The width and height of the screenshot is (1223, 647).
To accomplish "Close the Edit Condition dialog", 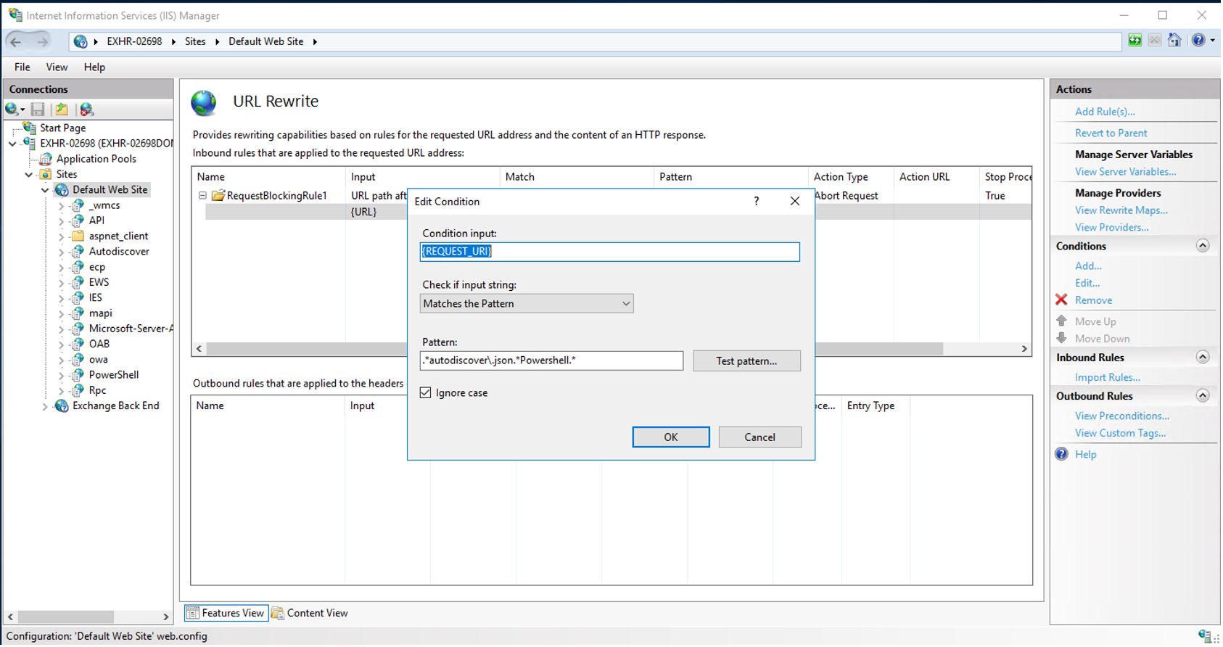I will tap(796, 202).
